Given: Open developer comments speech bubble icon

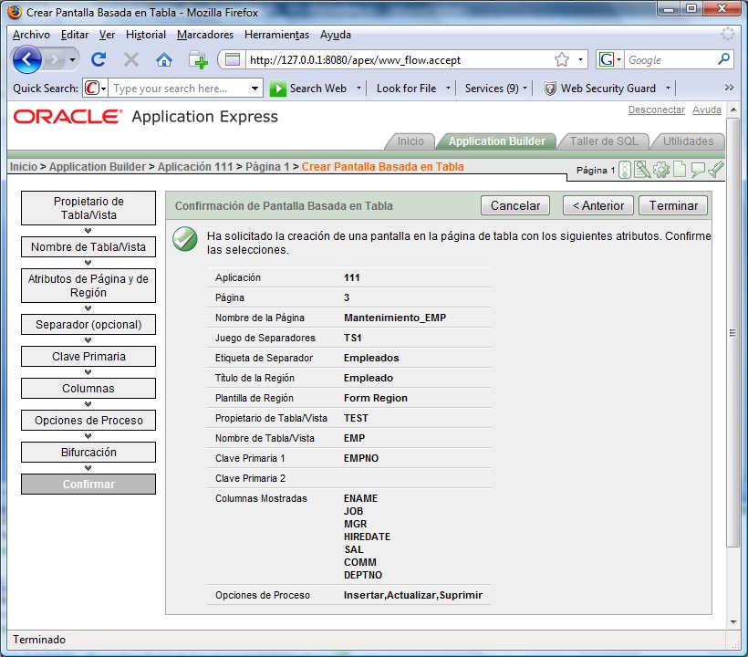Looking at the screenshot, I should click(x=698, y=170).
